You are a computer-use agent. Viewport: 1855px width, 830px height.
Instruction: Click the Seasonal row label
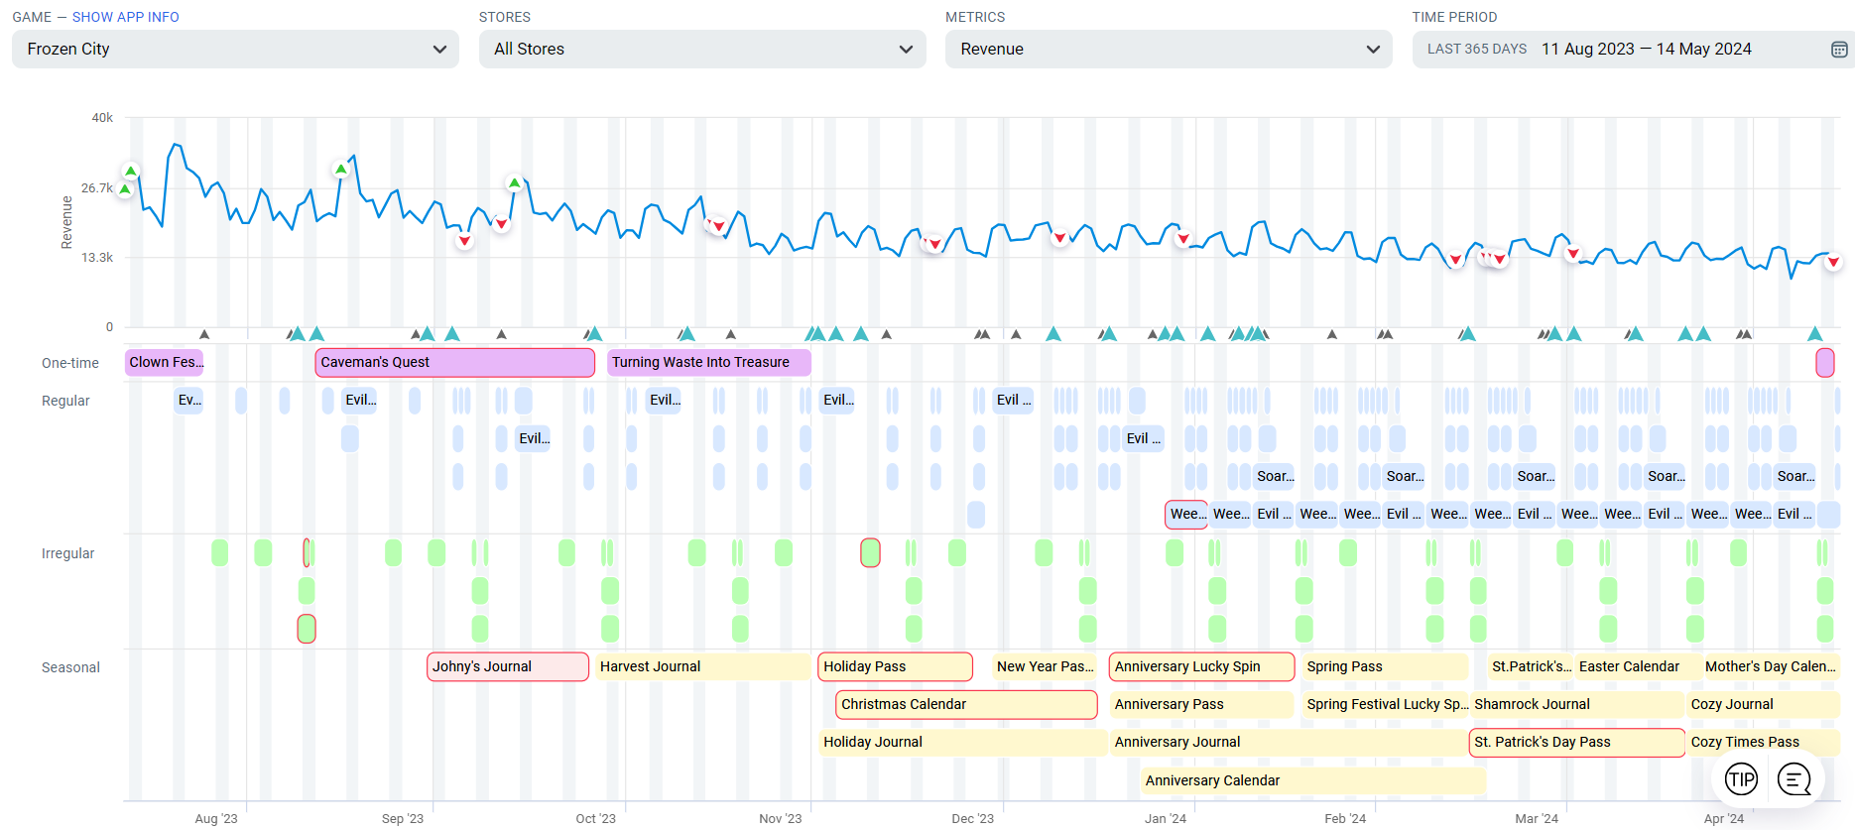click(x=70, y=667)
